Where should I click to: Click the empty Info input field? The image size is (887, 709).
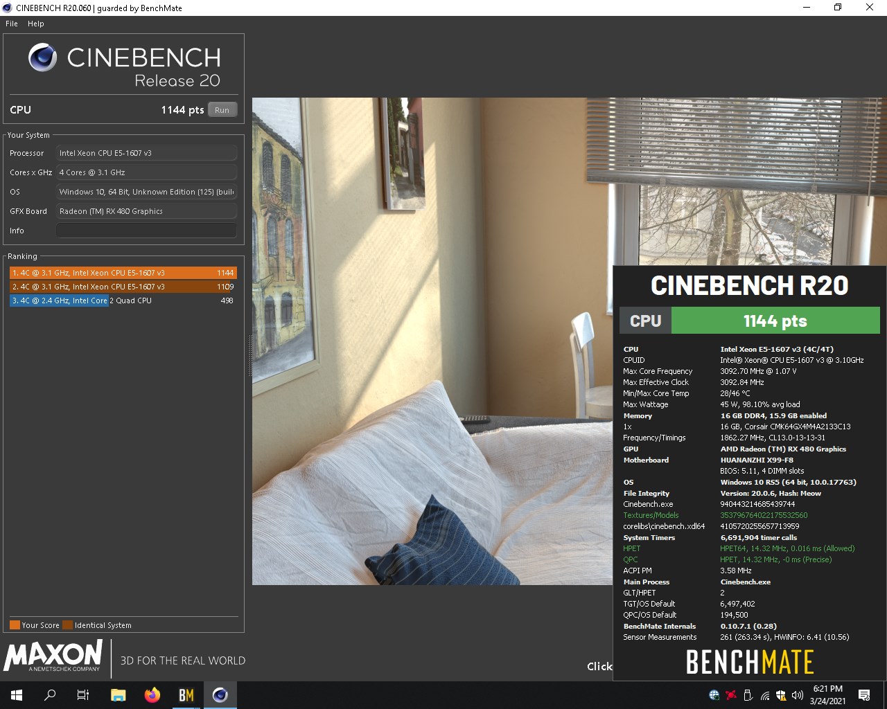(x=146, y=231)
